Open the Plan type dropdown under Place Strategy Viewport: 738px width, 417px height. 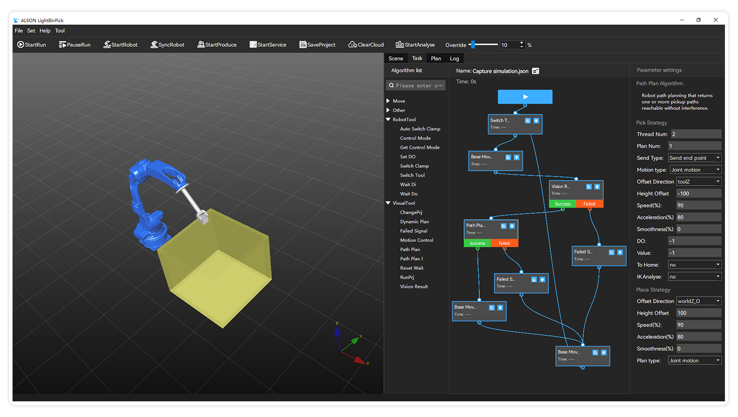click(x=695, y=360)
